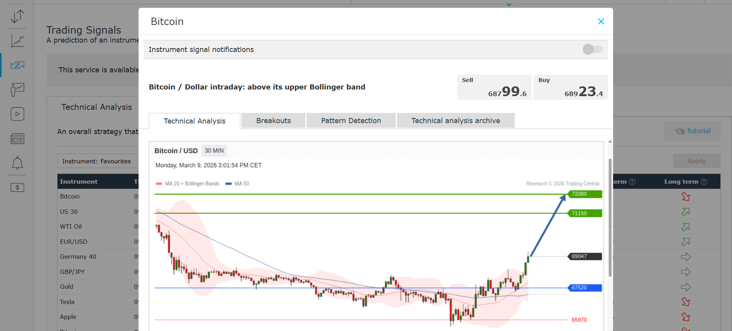The image size is (732, 331).
Task: Click the 72080 resistance level label
Action: [585, 194]
